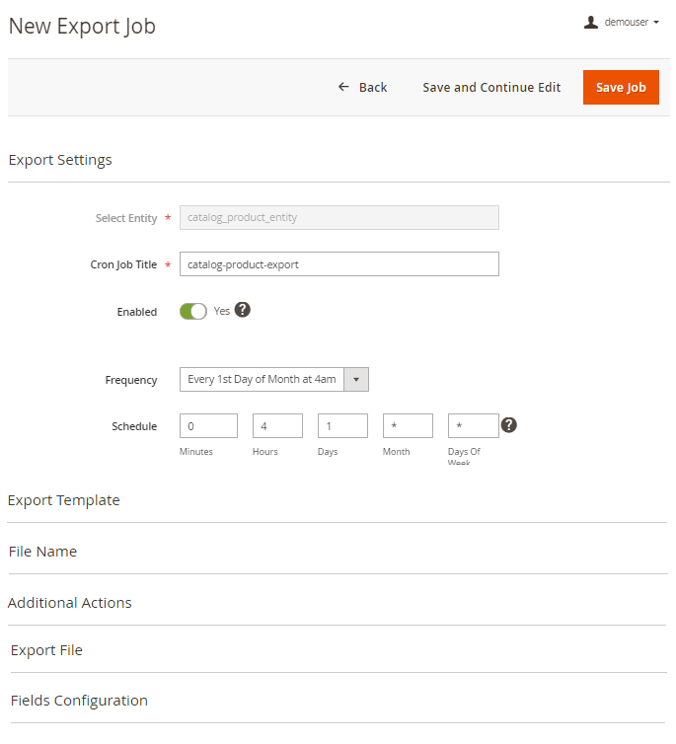Click Save and Continue Edit
Viewport: 676px width, 744px height.
point(491,87)
